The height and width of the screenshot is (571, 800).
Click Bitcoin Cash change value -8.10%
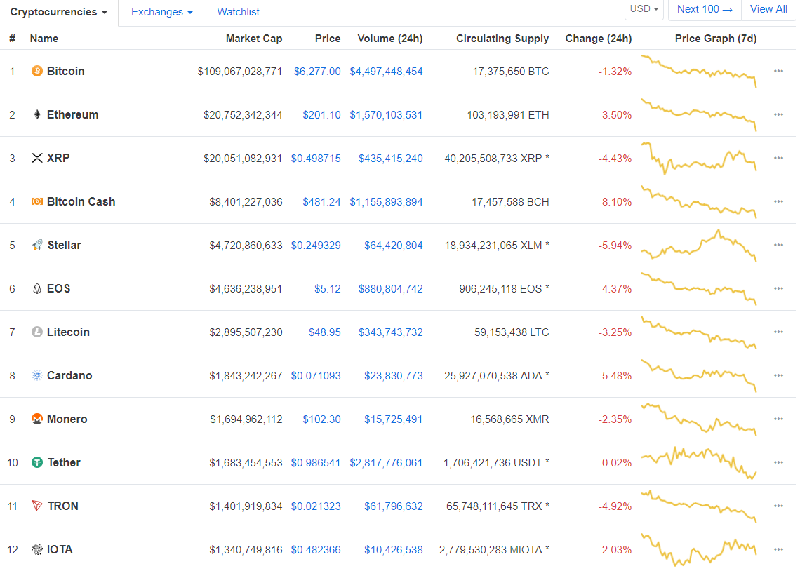tap(615, 202)
